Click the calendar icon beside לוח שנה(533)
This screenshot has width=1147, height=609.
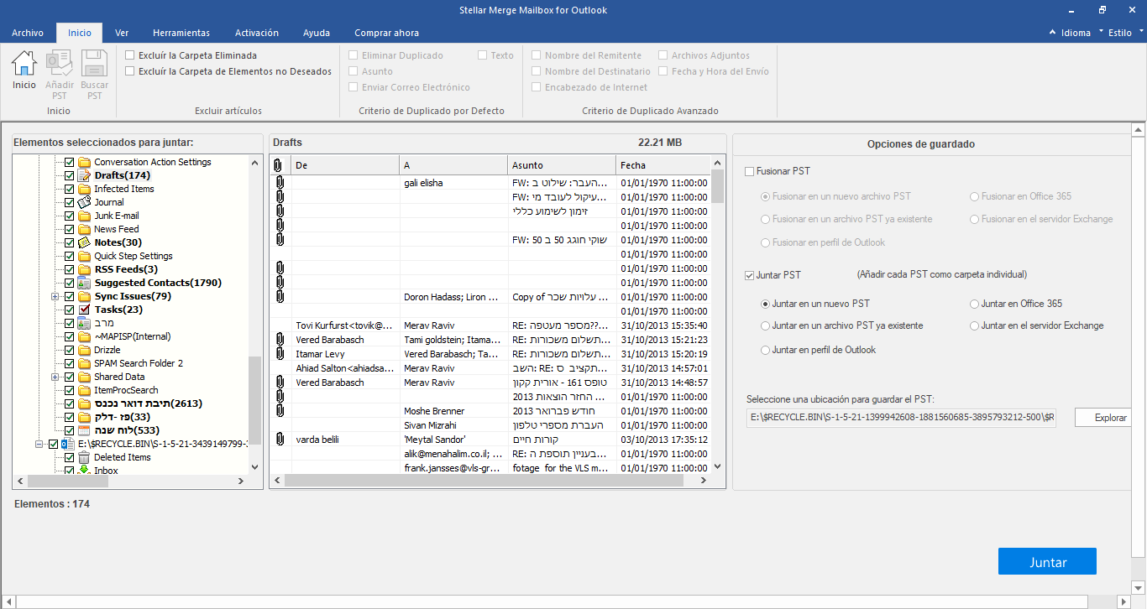click(85, 430)
